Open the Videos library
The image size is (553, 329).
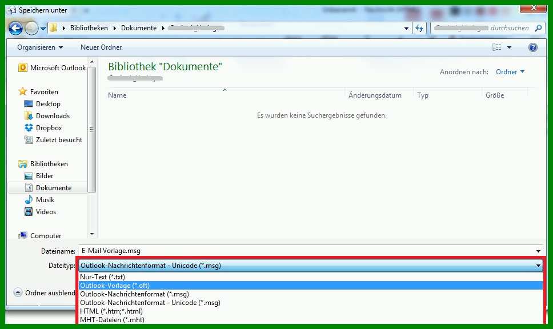coord(46,211)
